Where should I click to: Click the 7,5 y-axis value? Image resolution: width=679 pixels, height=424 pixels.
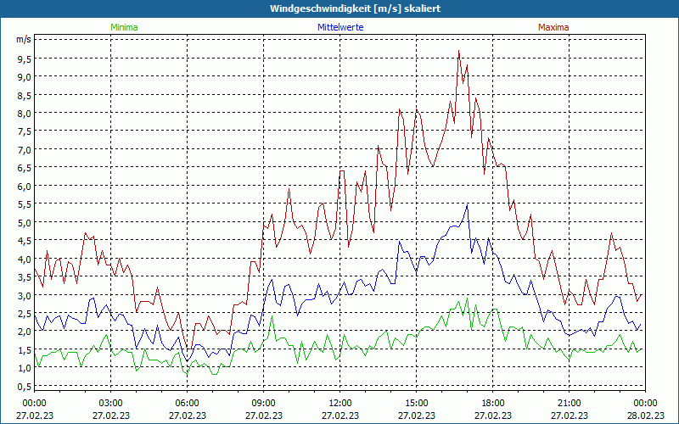coord(25,131)
